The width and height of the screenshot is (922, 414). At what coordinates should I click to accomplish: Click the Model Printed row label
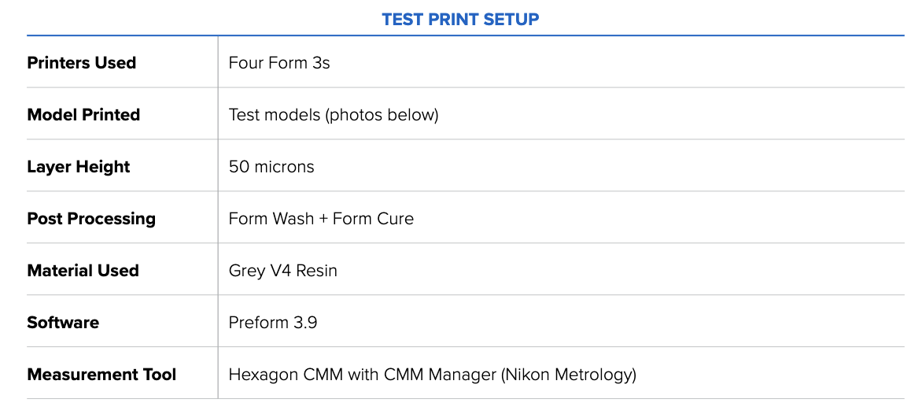pos(83,115)
